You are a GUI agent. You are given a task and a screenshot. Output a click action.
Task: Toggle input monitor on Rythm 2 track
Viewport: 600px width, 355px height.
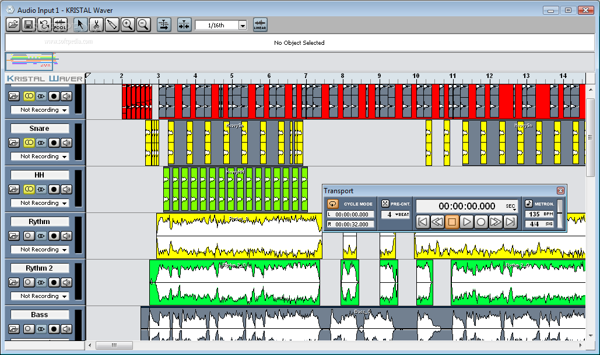coord(41,282)
